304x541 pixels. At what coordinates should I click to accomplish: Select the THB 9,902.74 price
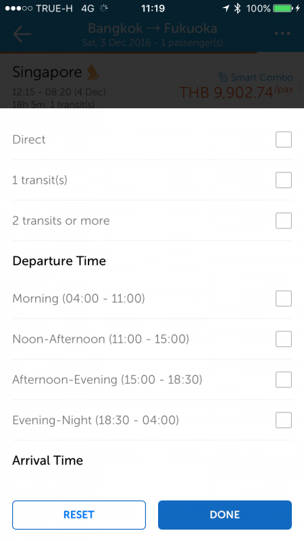[x=226, y=92]
